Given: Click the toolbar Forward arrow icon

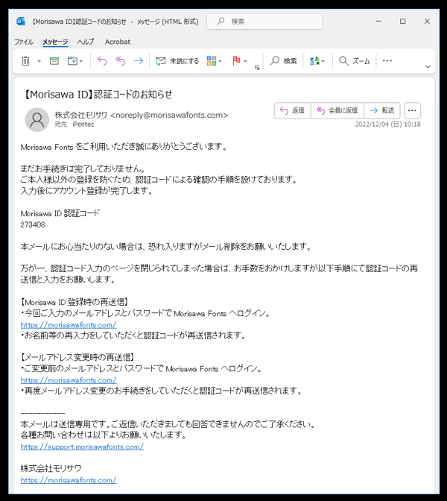Looking at the screenshot, I should pyautogui.click(x=139, y=60).
